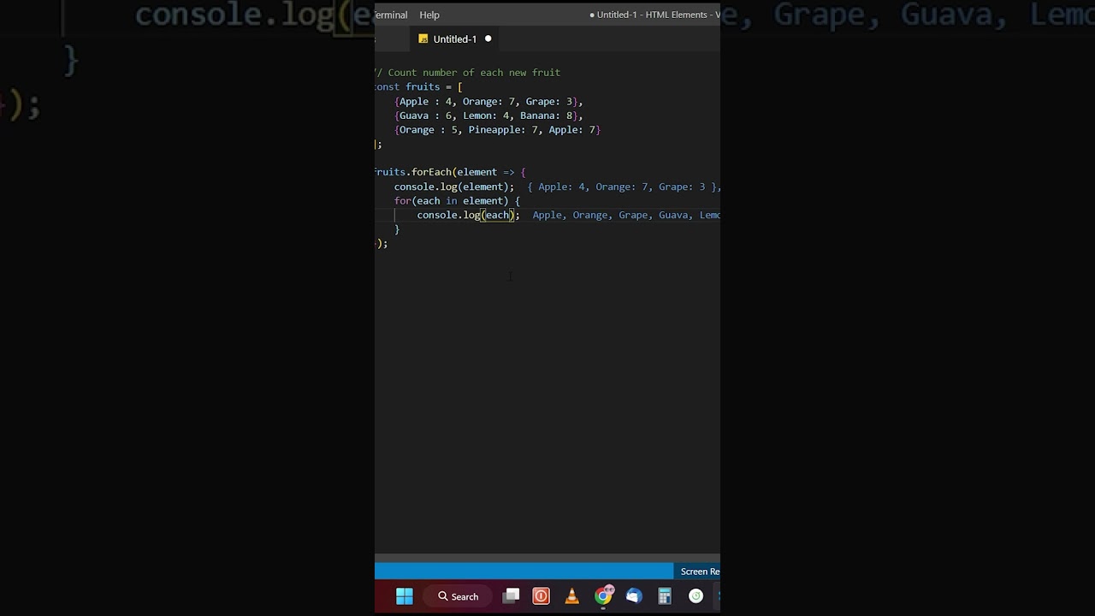
Task: Click the console.log(each) statement
Action: tap(468, 215)
